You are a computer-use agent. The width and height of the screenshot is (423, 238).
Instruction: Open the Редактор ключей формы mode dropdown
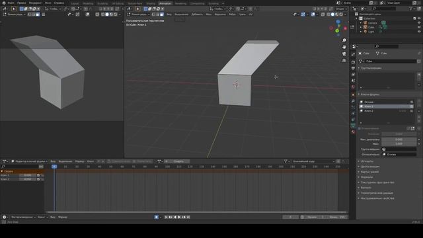[29, 161]
